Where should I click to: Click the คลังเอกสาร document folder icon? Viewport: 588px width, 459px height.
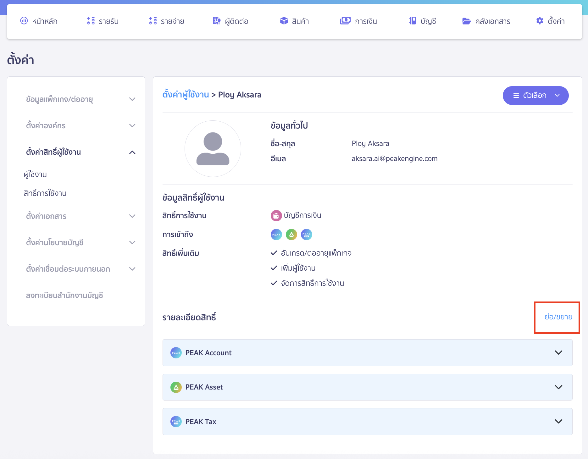pos(466,21)
